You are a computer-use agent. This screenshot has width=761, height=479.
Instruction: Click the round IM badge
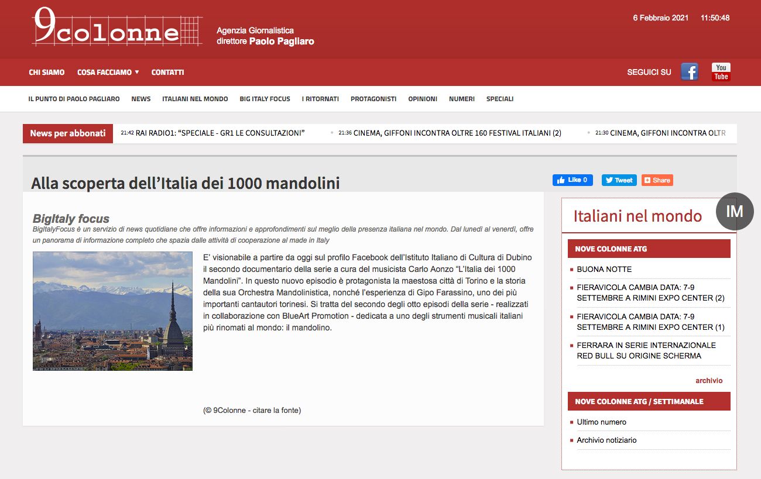point(734,211)
